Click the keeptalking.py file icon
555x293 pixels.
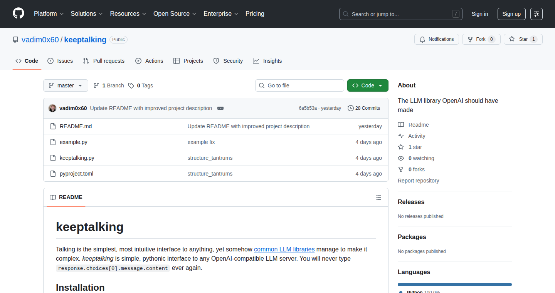[53, 158]
